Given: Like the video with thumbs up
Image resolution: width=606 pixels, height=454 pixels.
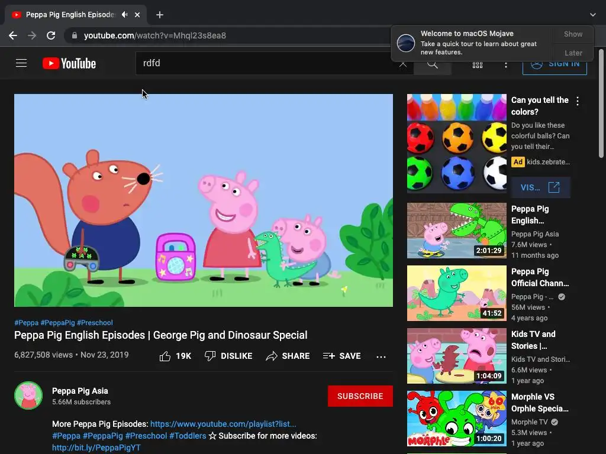Looking at the screenshot, I should pyautogui.click(x=175, y=356).
